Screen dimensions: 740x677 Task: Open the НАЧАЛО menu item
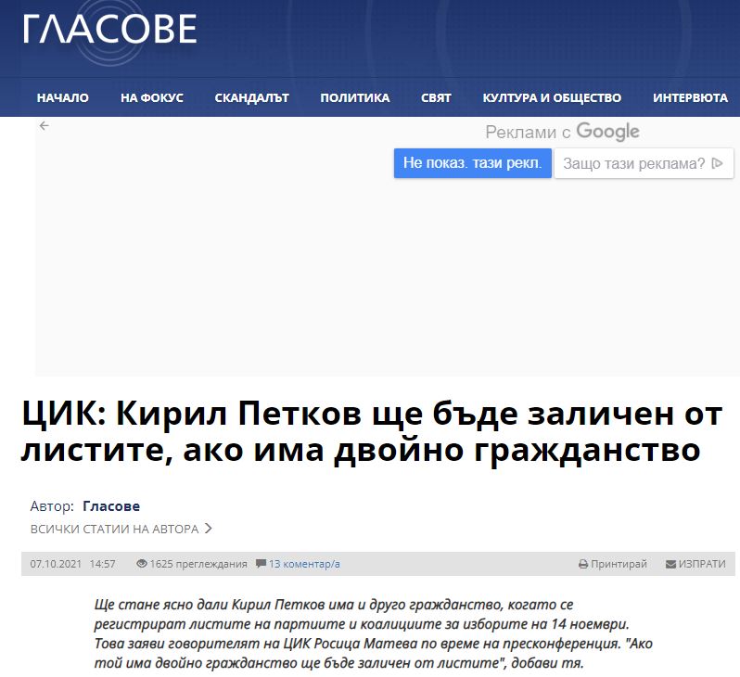coord(63,97)
